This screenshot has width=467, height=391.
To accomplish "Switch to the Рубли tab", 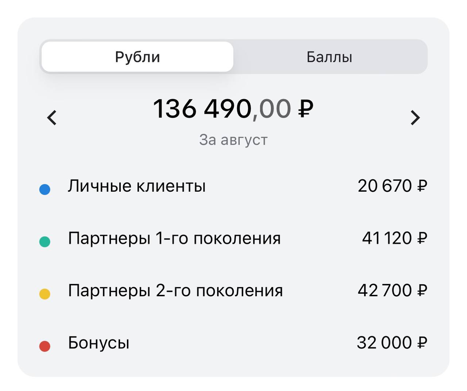I will pyautogui.click(x=137, y=57).
